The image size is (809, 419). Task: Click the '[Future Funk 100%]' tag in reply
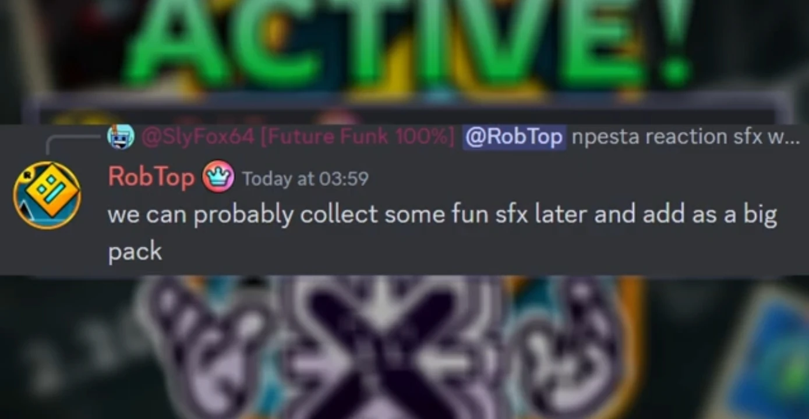tap(357, 137)
